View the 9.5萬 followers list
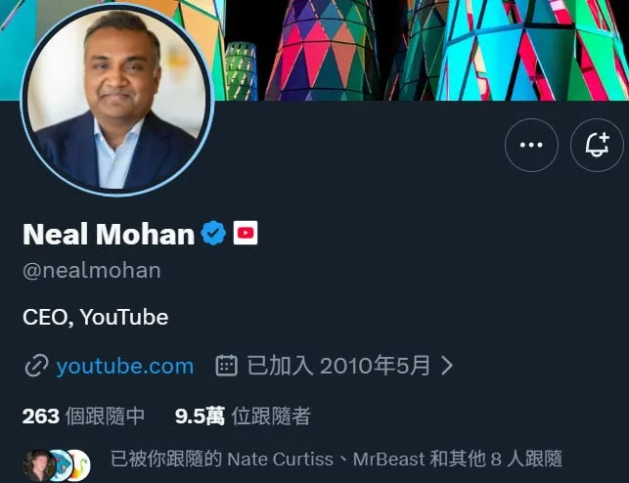Screen dimensions: 629x483 (243, 417)
